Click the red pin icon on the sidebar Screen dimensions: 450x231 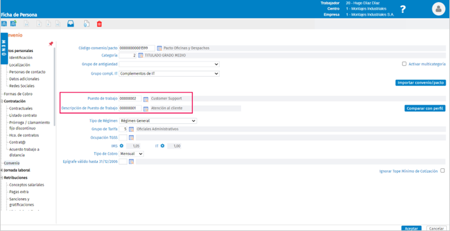[51, 44]
